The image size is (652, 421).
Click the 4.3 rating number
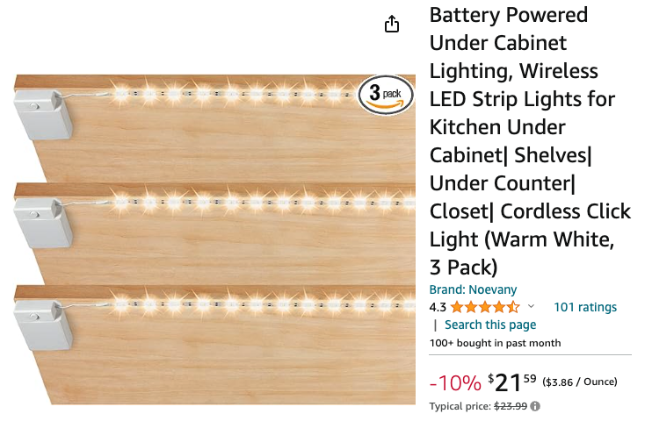pyautogui.click(x=438, y=307)
